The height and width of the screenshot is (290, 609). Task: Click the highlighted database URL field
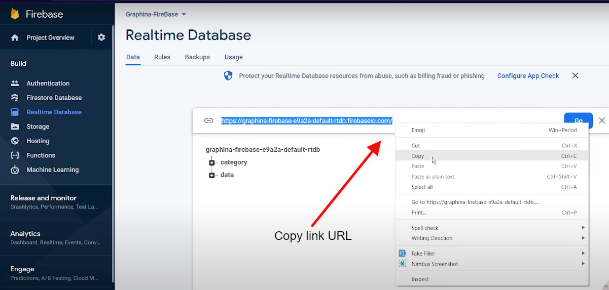[x=307, y=120]
